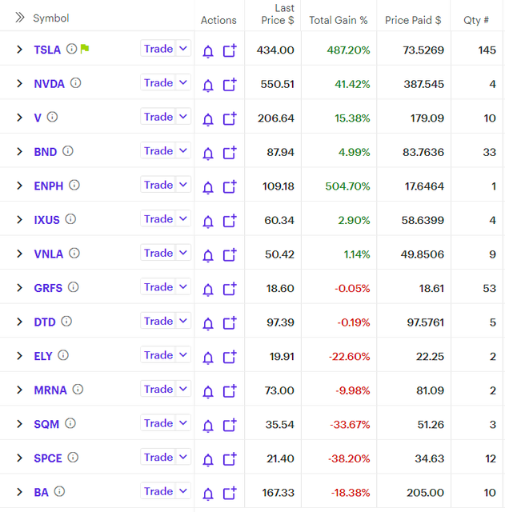Sort by Price Paid $ header
The image size is (505, 512).
pyautogui.click(x=413, y=20)
